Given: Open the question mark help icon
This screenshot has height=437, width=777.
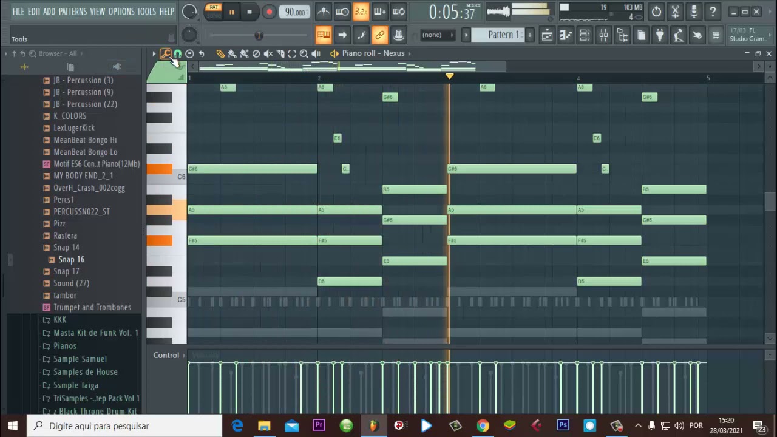Looking at the screenshot, I should [x=713, y=12].
